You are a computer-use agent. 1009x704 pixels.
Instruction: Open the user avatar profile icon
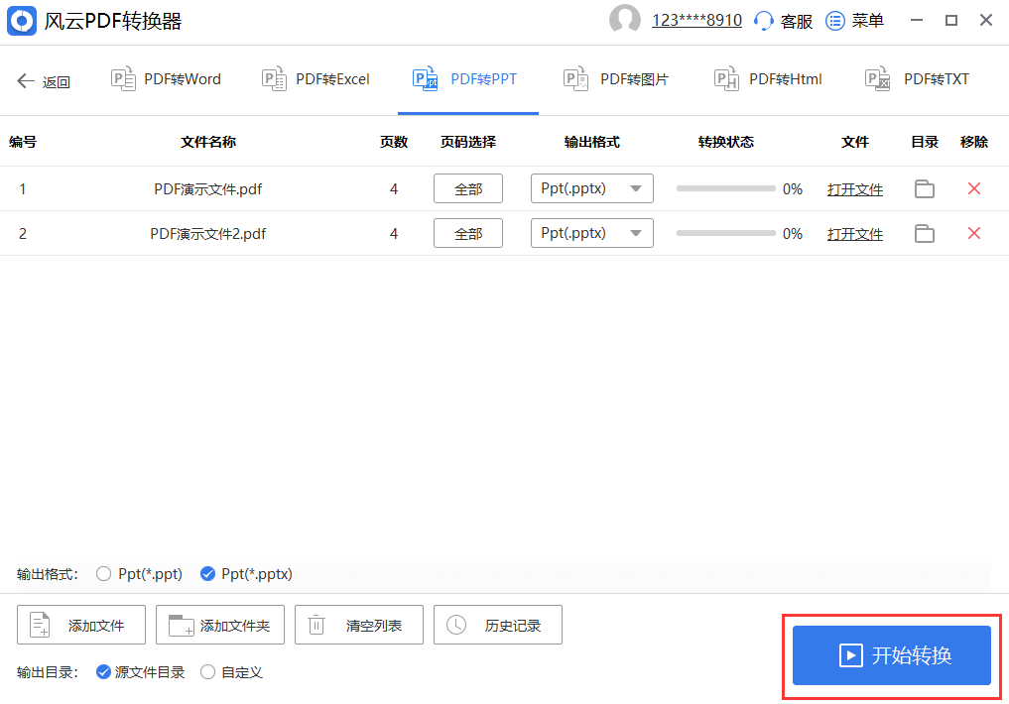click(x=624, y=20)
